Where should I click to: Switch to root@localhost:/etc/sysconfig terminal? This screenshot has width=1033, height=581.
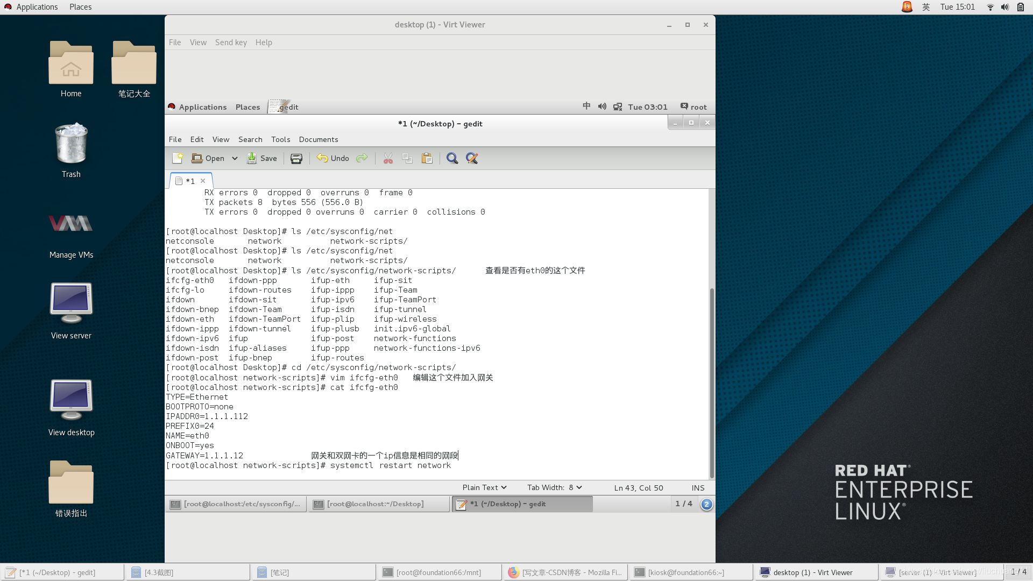coord(236,504)
